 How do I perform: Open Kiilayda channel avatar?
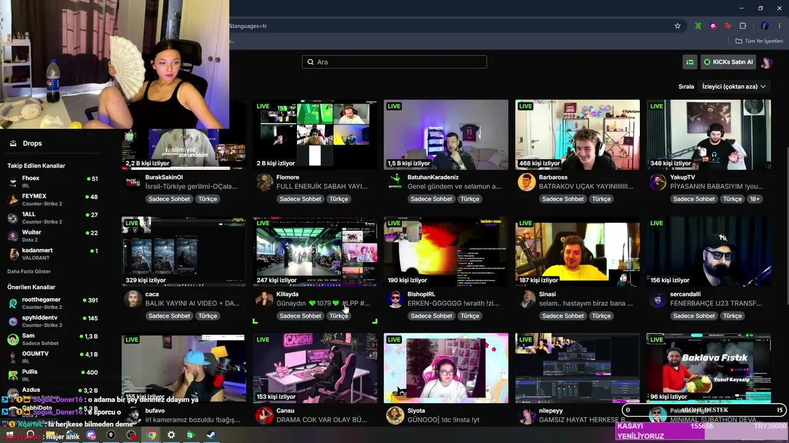point(264,299)
